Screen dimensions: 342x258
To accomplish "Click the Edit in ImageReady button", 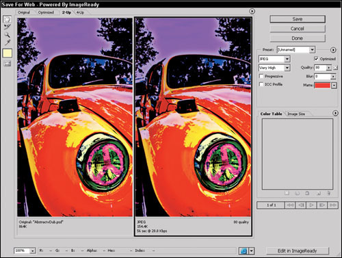I will [298, 250].
